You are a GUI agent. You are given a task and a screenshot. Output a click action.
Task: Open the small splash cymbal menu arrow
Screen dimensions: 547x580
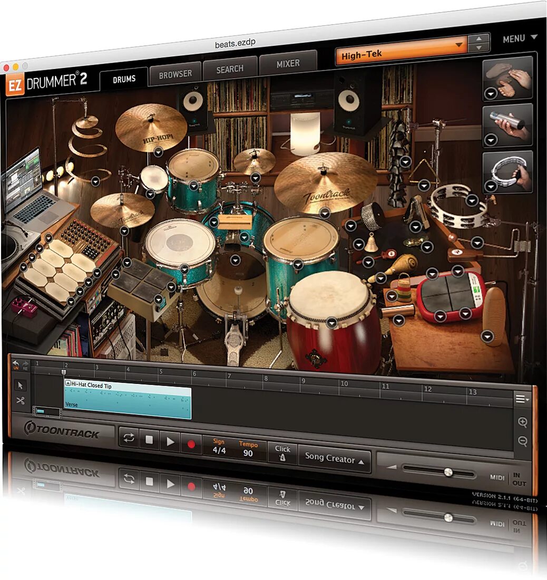click(x=256, y=178)
